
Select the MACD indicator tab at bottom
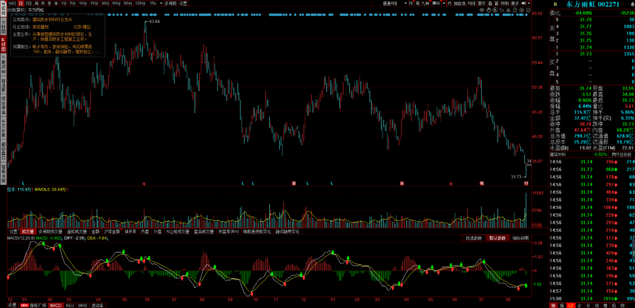[x=55, y=305]
